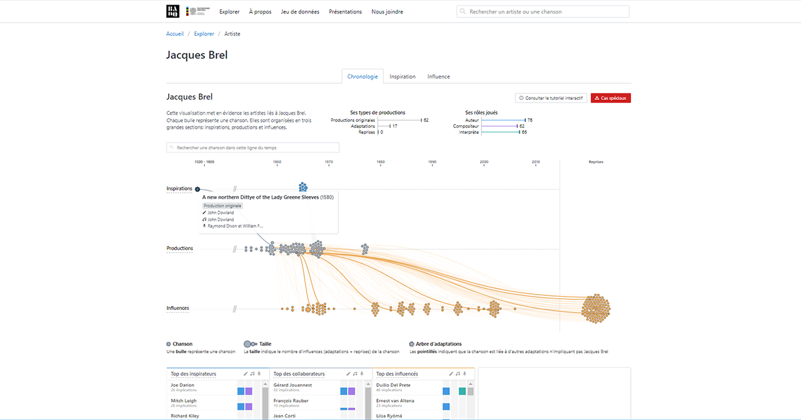The height and width of the screenshot is (420, 801).
Task: Click Gérard Jouannest's purple composer square
Action: tap(351, 391)
